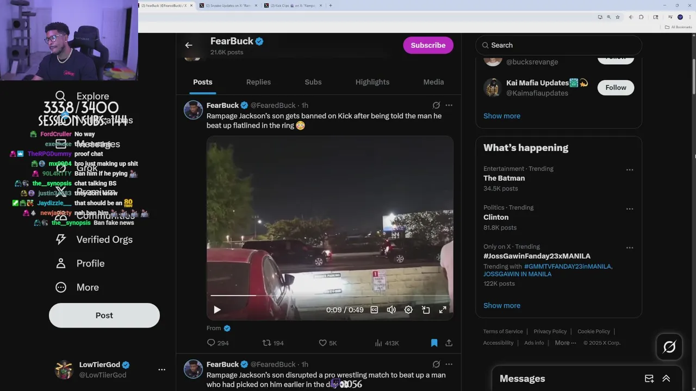Image resolution: width=696 pixels, height=391 pixels.
Task: Play the Rampage Jackson video
Action: pos(217,310)
